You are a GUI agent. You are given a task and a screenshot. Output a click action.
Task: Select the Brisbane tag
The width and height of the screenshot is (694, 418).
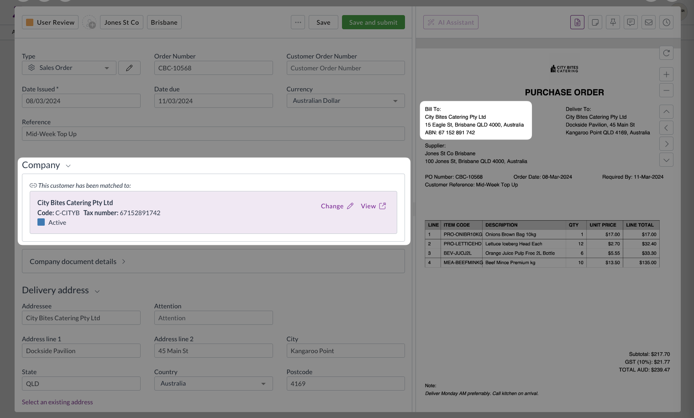[164, 22]
